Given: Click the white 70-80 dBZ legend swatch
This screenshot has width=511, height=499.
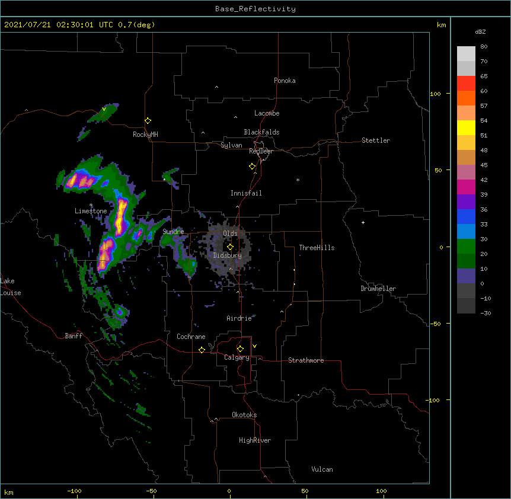Looking at the screenshot, I should 466,54.
